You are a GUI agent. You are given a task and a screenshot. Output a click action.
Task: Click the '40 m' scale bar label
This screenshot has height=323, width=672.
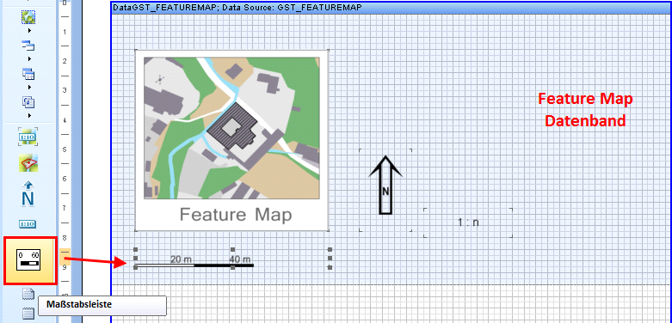tap(240, 259)
